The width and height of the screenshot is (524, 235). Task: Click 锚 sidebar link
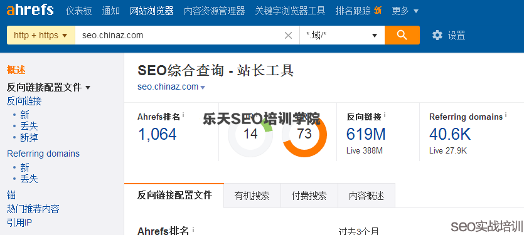[11, 196]
